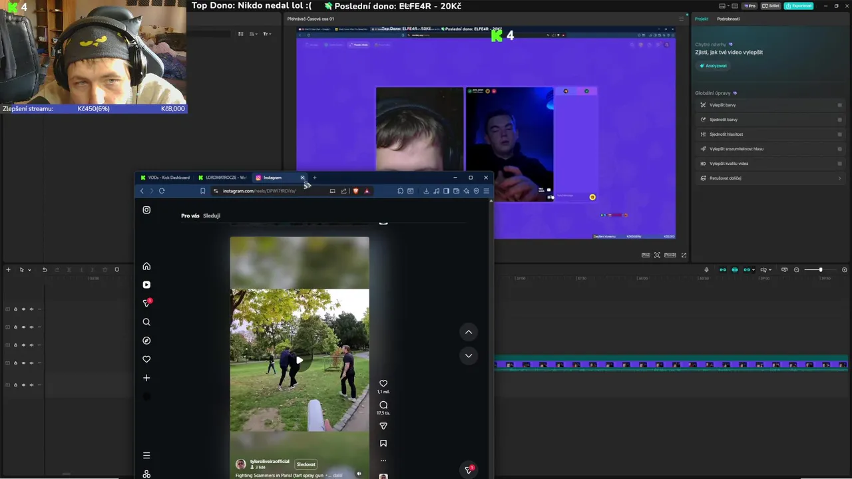Open the Reels icon in Instagram sidebar

tap(146, 285)
